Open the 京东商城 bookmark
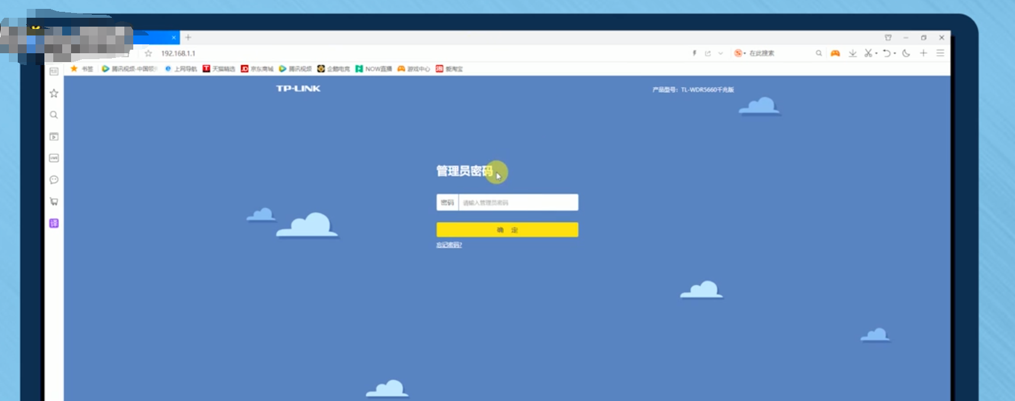Image resolution: width=1015 pixels, height=401 pixels. coord(257,69)
